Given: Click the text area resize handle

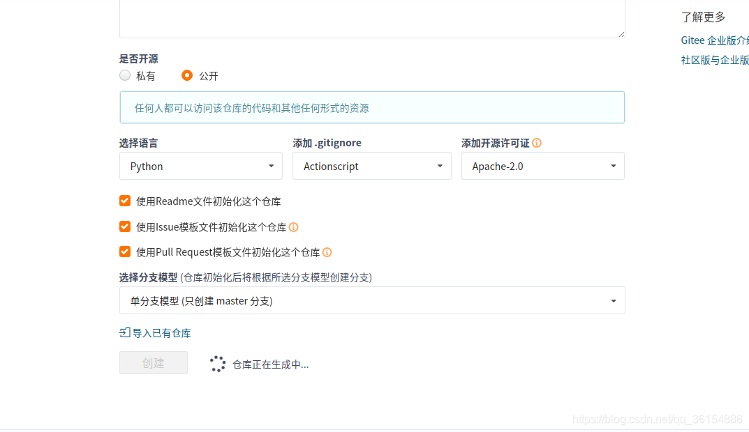Looking at the screenshot, I should (621, 34).
